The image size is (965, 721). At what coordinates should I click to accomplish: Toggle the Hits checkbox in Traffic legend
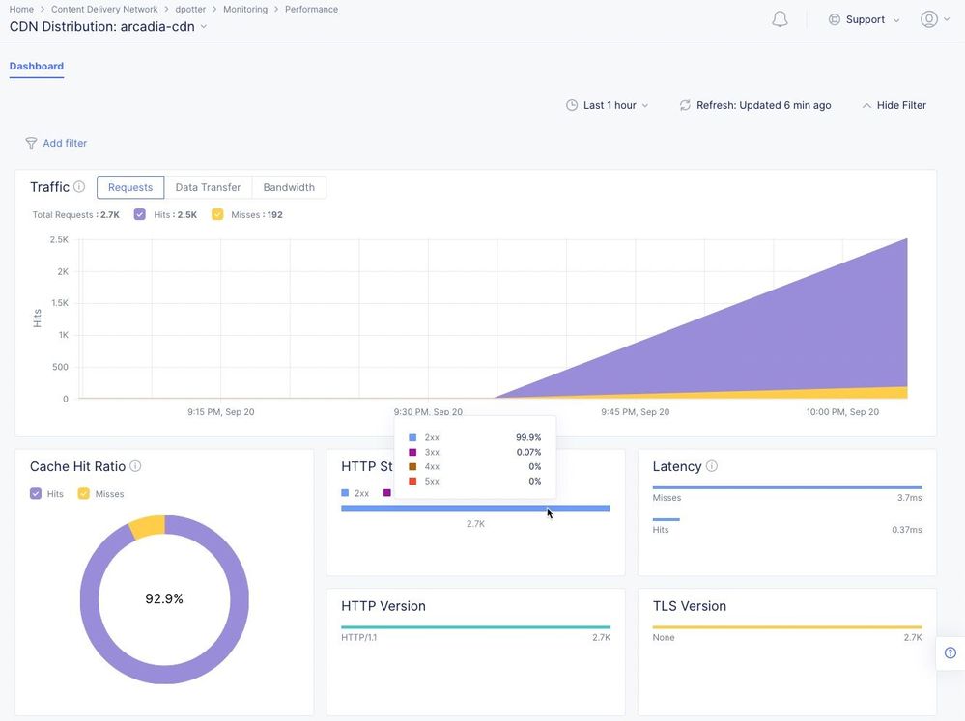click(140, 214)
